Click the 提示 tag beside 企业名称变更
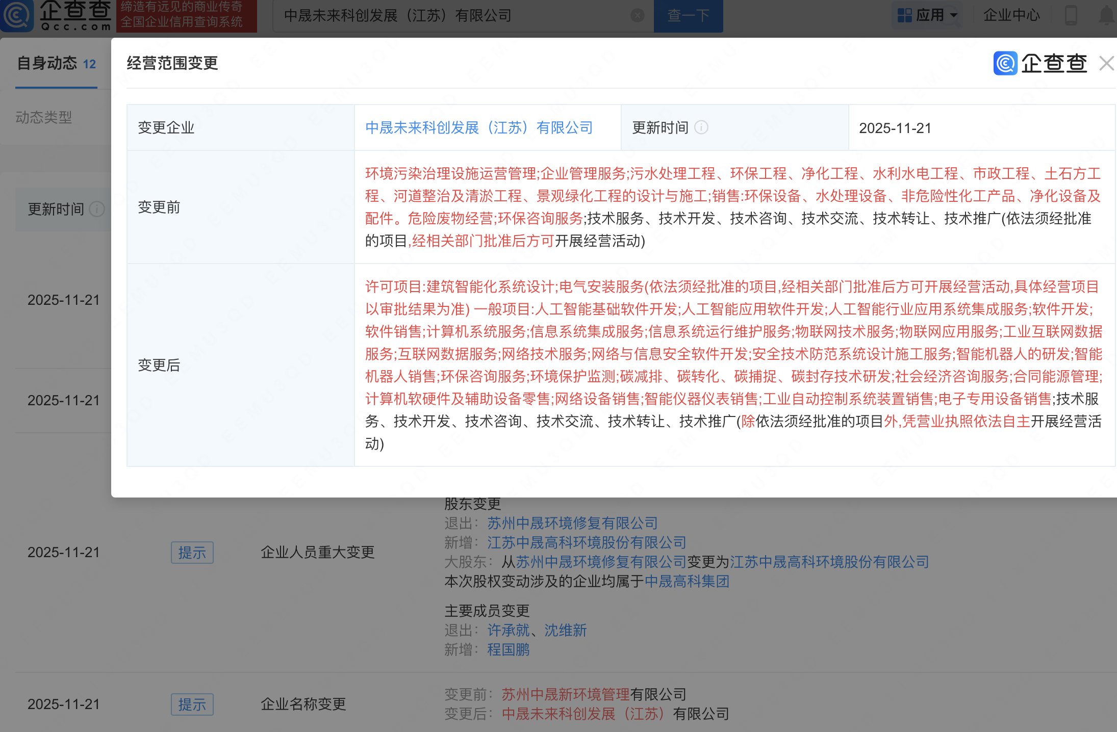This screenshot has width=1117, height=732. [192, 704]
